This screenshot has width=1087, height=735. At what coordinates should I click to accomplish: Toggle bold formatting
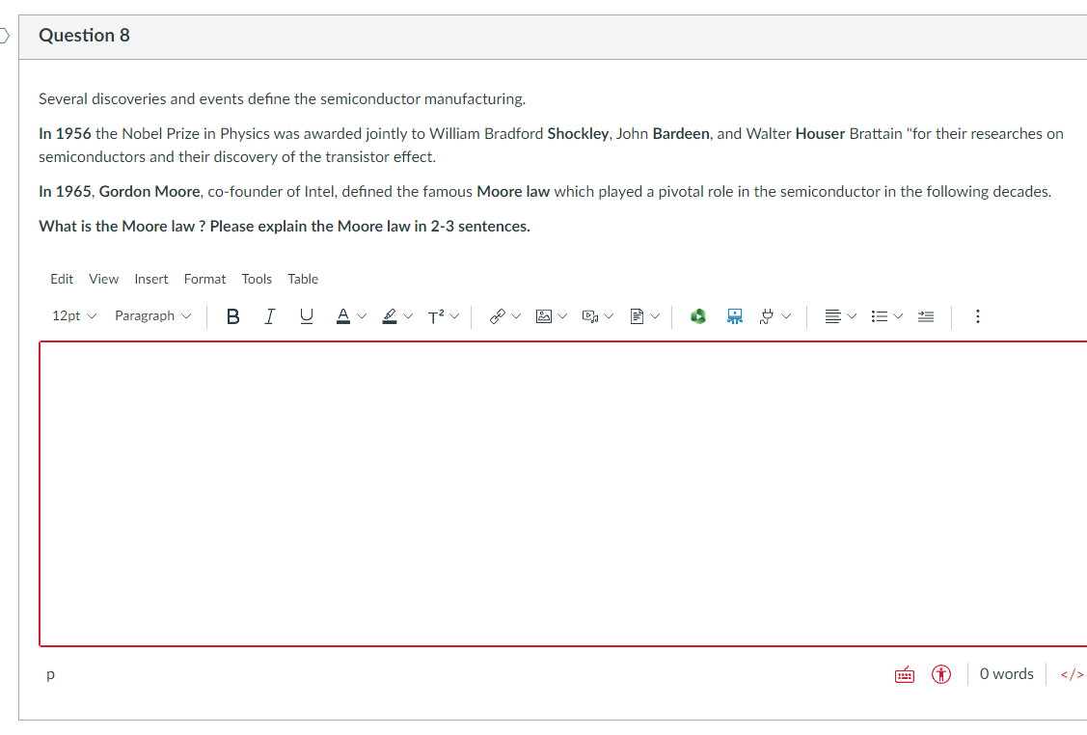tap(232, 315)
